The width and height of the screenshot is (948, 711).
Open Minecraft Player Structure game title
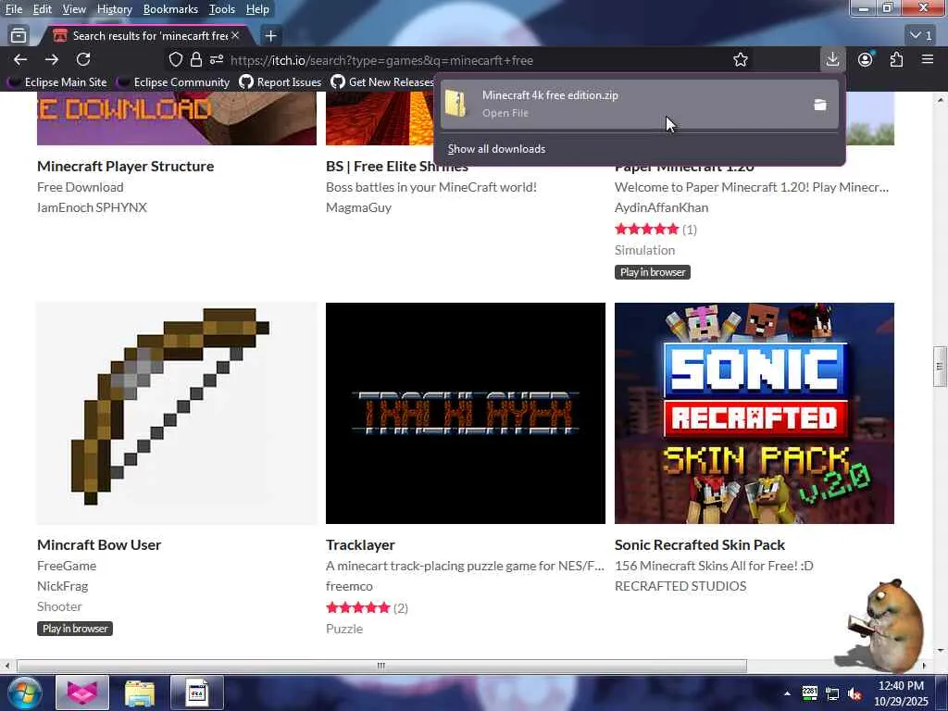(125, 167)
